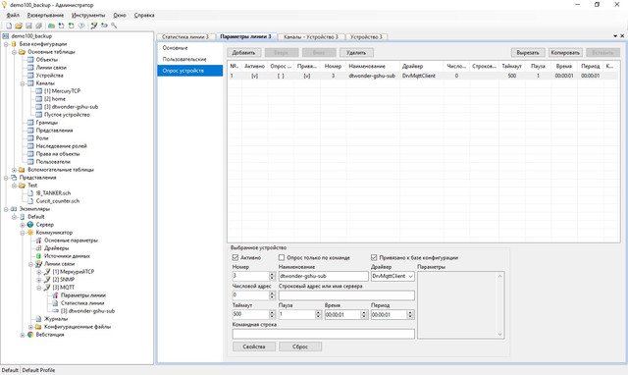Image resolution: width=628 pixels, height=375 pixels.
Task: Open the Файл menu
Action: click(x=13, y=16)
